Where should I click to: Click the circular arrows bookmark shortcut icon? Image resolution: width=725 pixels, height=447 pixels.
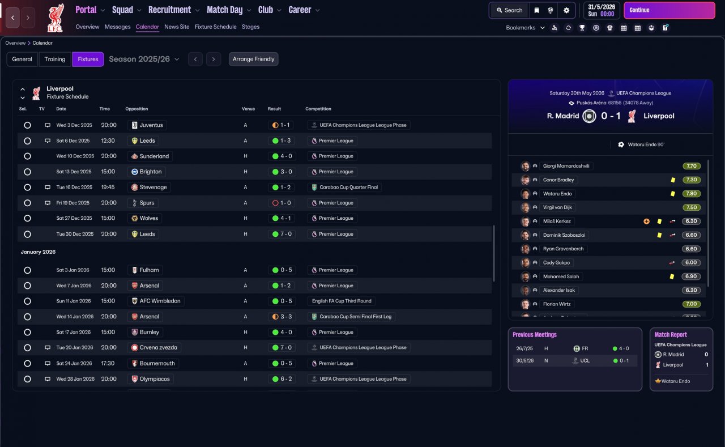point(568,28)
